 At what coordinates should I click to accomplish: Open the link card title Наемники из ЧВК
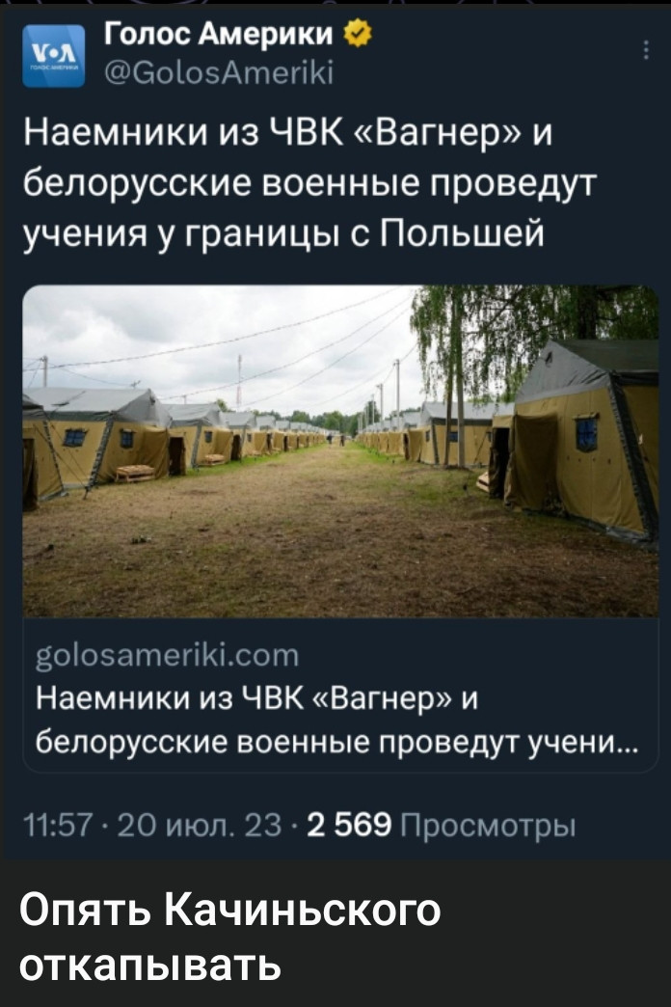click(256, 699)
